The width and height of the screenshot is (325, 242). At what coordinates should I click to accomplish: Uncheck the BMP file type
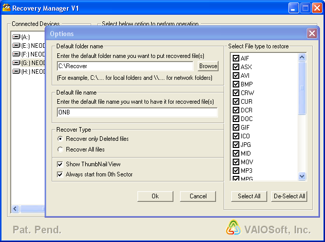click(236, 84)
